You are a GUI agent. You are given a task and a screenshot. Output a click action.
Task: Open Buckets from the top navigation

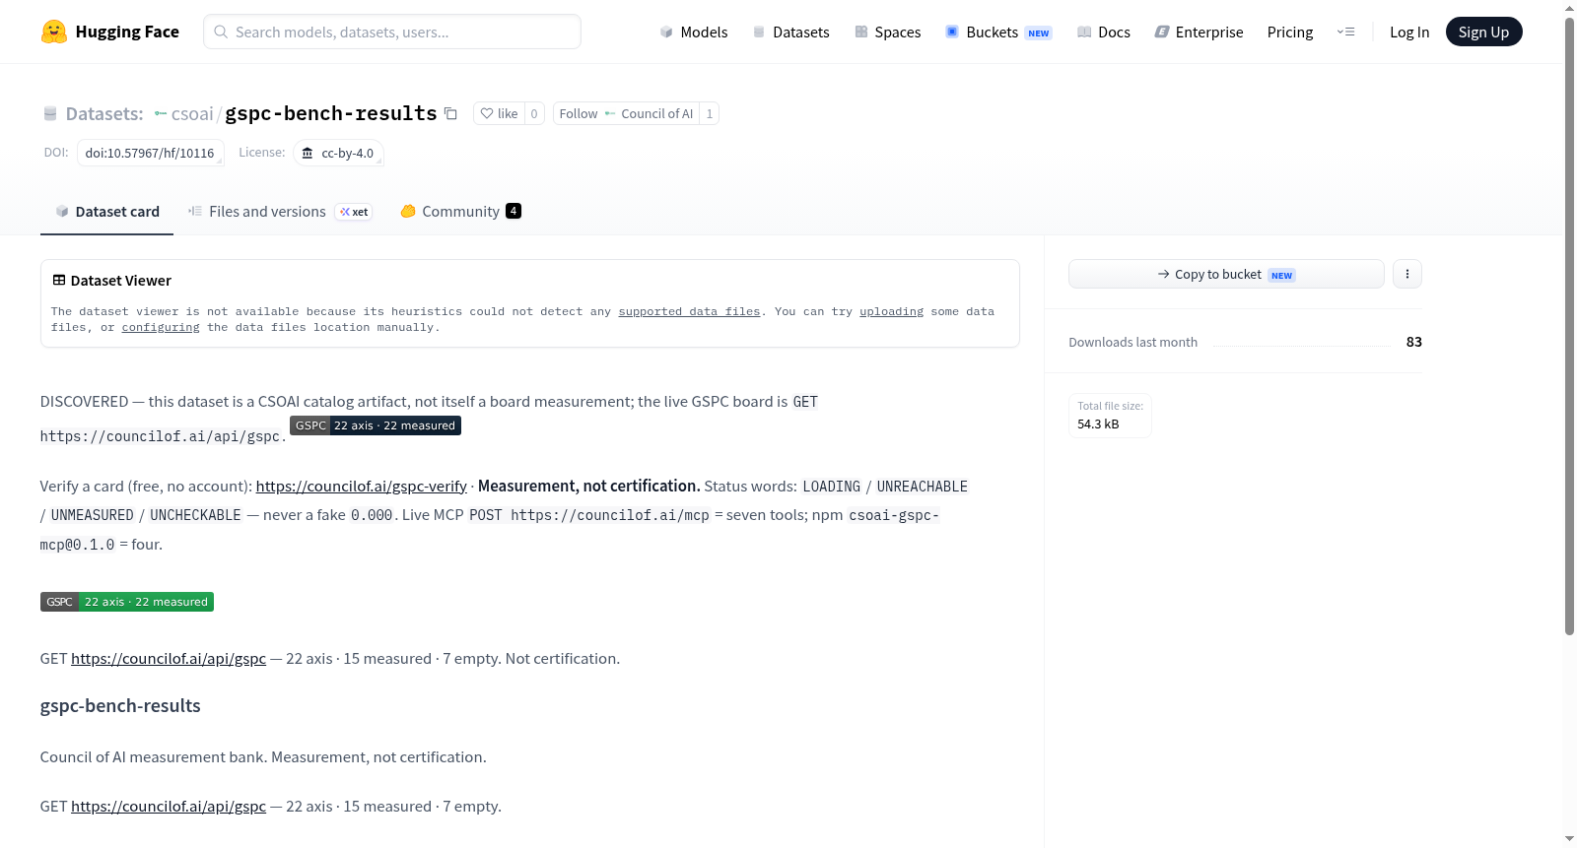998,32
